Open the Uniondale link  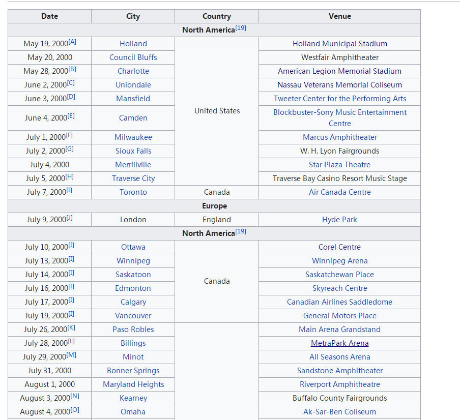pyautogui.click(x=133, y=85)
